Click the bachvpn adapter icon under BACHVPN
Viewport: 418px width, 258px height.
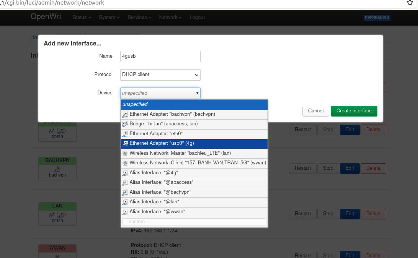coord(57,169)
